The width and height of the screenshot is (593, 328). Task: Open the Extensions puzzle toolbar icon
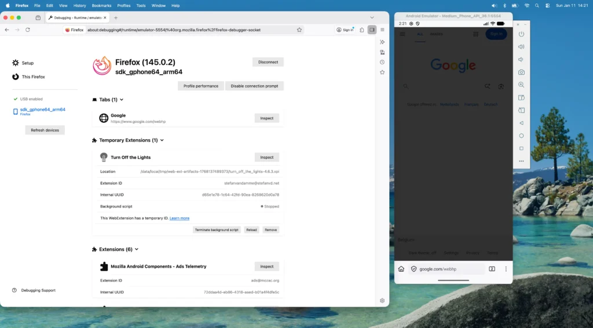(x=362, y=30)
